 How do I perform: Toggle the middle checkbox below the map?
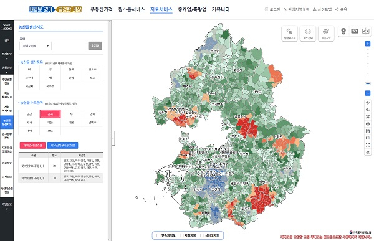(x=181, y=235)
